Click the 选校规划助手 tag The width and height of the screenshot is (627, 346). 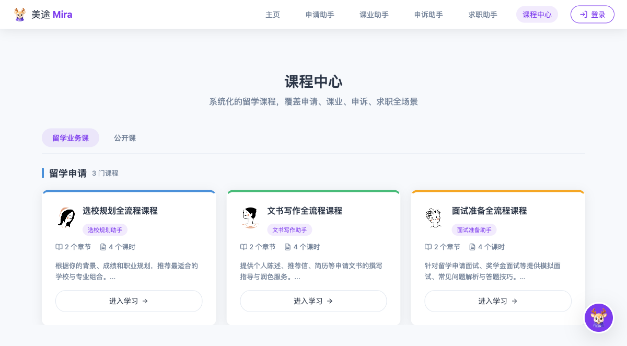pyautogui.click(x=105, y=230)
